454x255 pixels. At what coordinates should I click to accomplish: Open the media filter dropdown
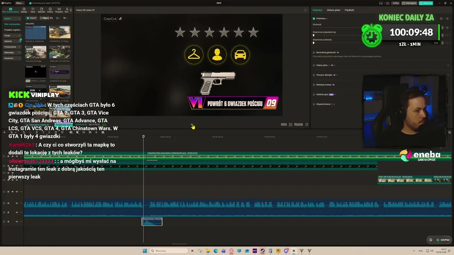pyautogui.click(x=66, y=18)
